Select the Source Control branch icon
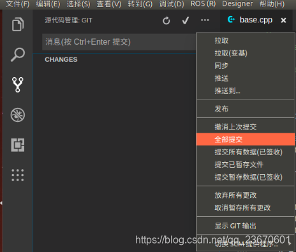The image size is (296, 252). click(18, 85)
